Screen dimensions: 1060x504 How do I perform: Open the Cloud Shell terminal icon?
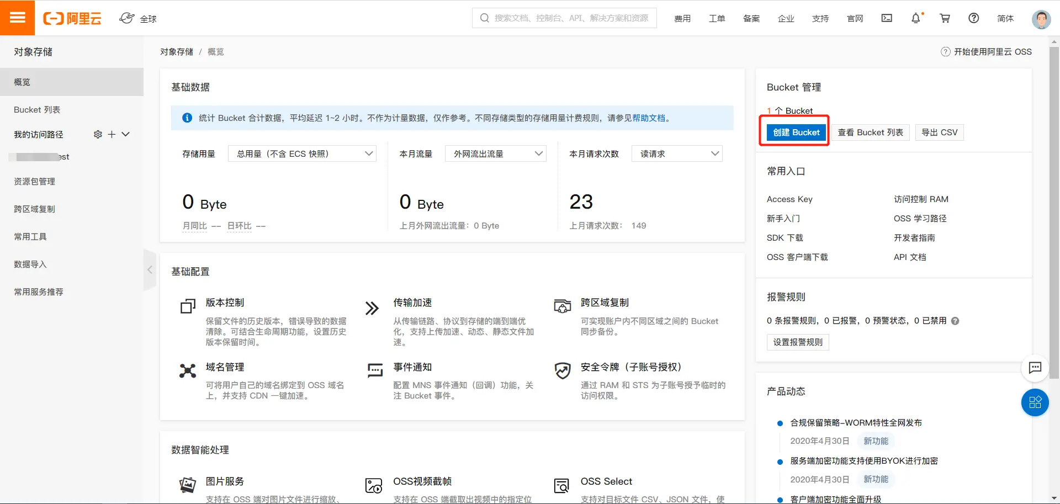pos(887,18)
